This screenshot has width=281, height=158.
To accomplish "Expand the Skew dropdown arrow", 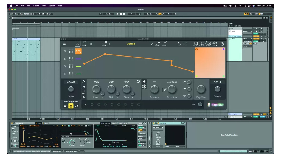I will (133, 97).
